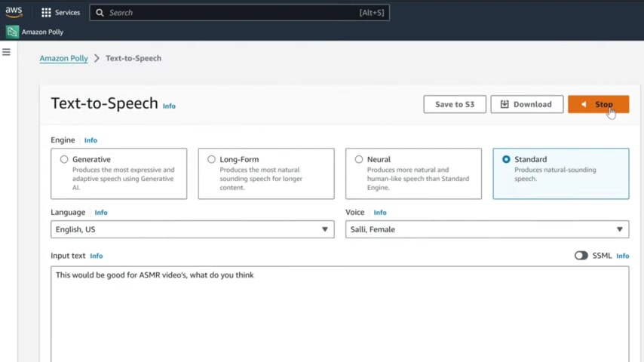The width and height of the screenshot is (644, 362).
Task: Open the Services grid icon
Action: click(x=46, y=13)
